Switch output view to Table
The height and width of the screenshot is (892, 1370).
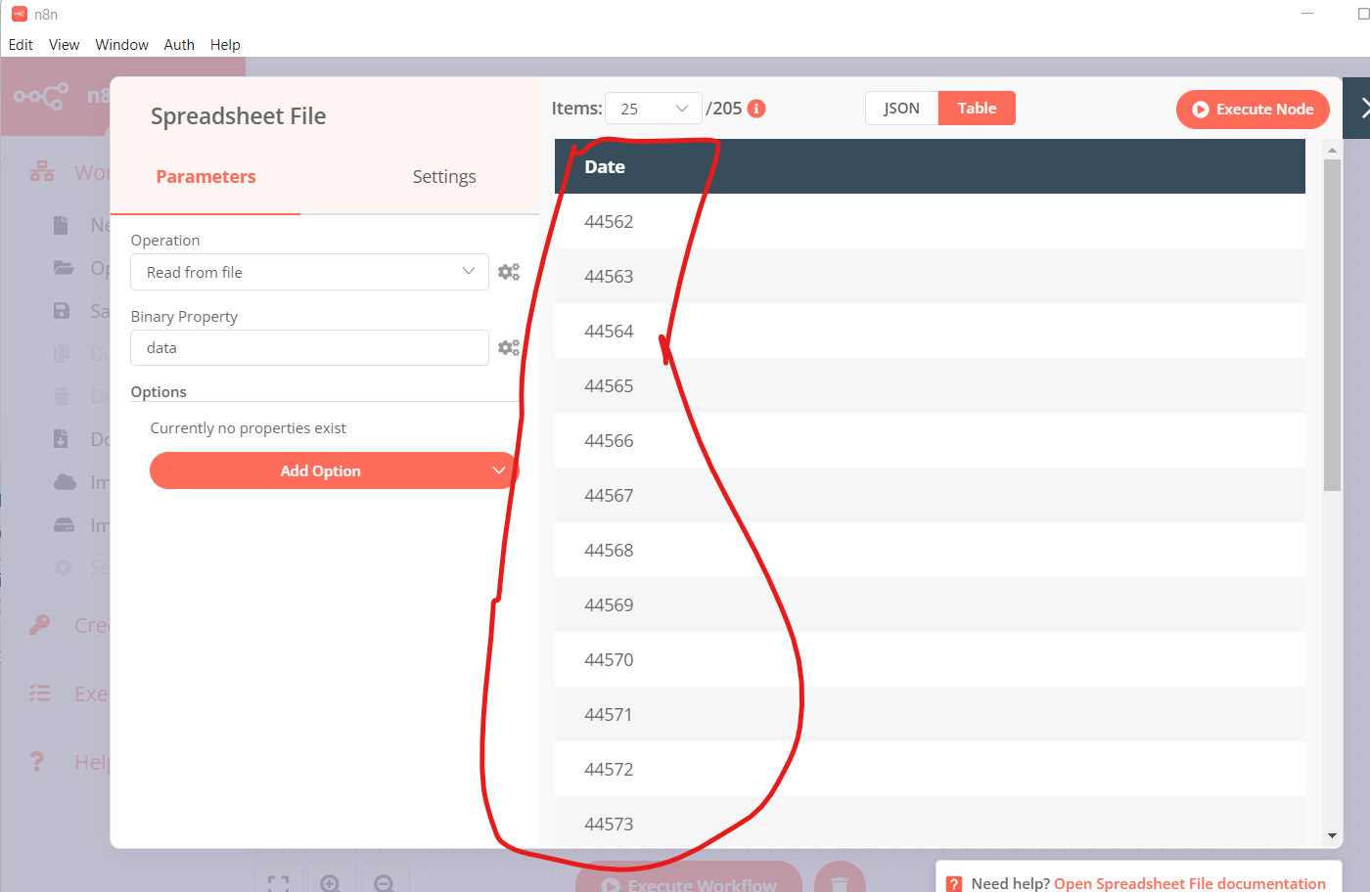point(977,109)
